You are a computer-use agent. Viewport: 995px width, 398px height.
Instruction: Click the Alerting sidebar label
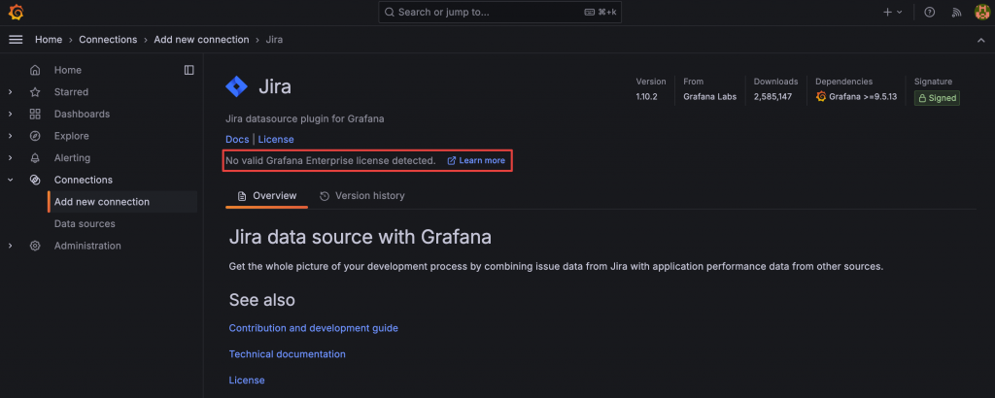pyautogui.click(x=72, y=158)
